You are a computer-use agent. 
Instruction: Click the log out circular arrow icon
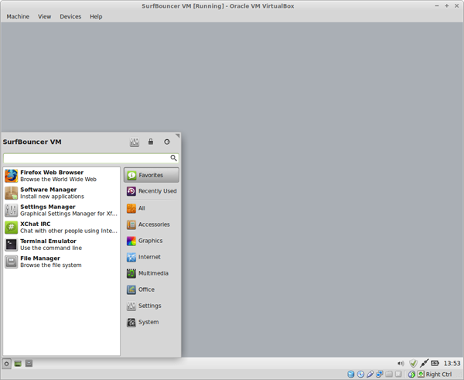tap(167, 142)
